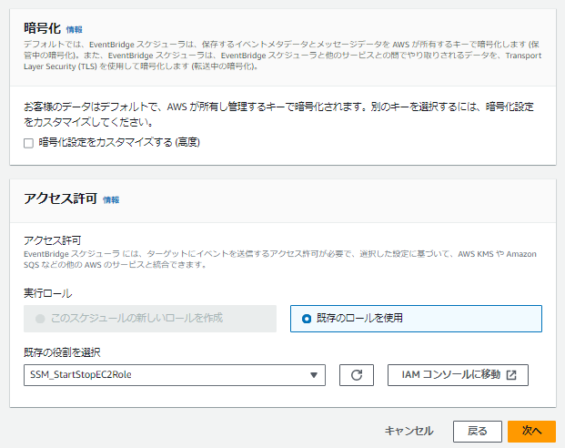The height and width of the screenshot is (448, 565).
Task: Enable the 暗号化設定をカスタマイズする checkbox
Action: point(28,143)
